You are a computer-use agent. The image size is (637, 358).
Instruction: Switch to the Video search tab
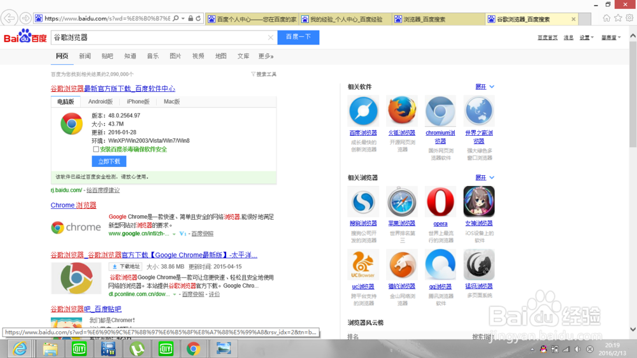[x=198, y=56]
